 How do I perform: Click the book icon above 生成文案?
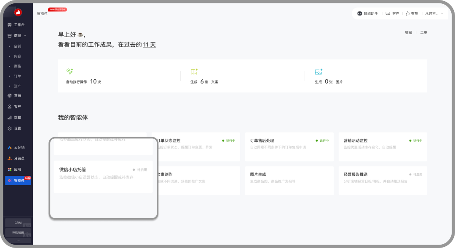pos(194,71)
